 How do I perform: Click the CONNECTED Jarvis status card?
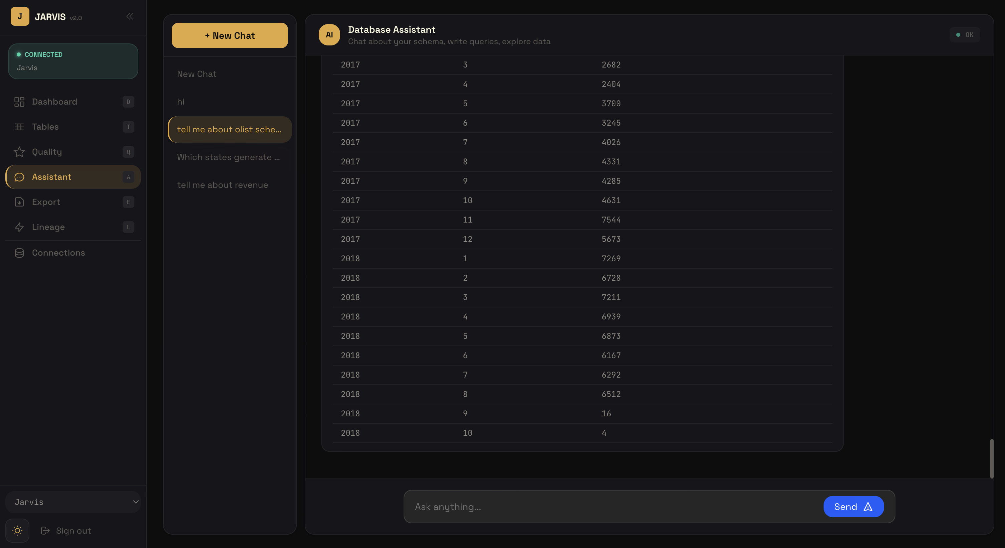[x=74, y=61]
